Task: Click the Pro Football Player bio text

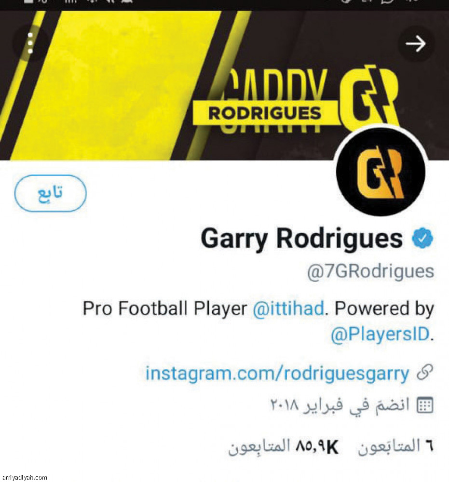Action: point(165,308)
